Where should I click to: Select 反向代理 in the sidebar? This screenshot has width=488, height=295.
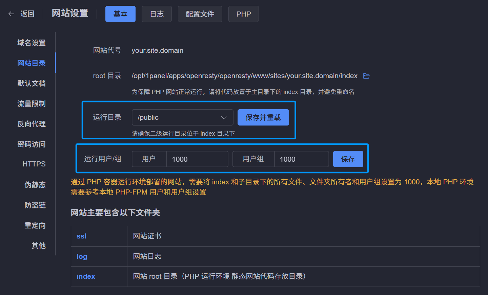click(32, 124)
